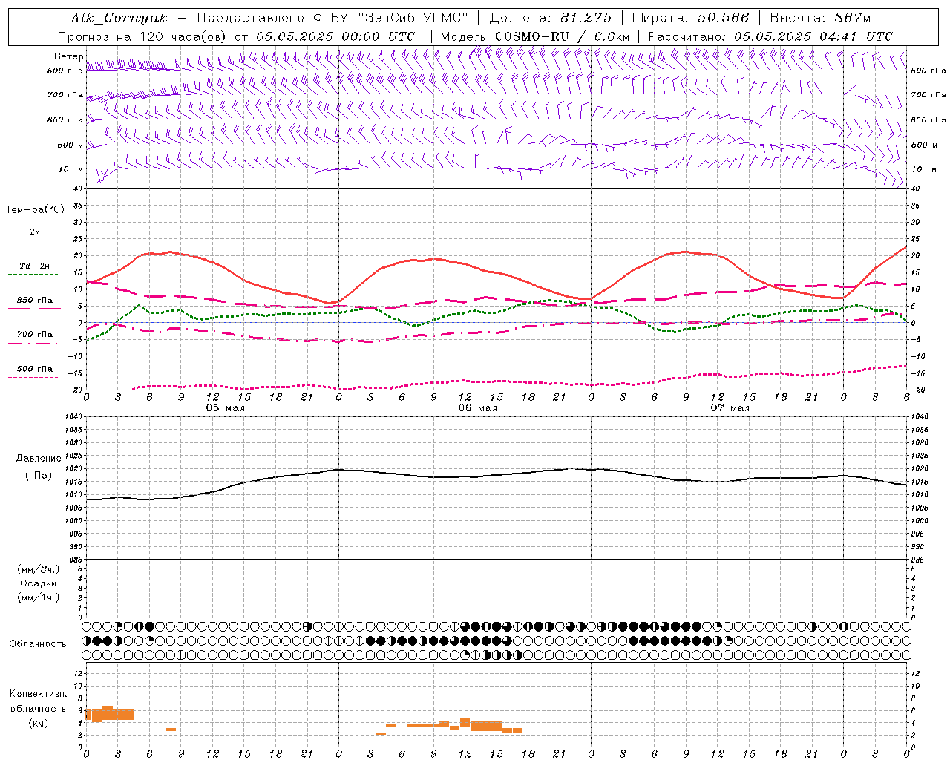The height and width of the screenshot is (760, 950).
Task: Click the Широта: 50.566 latitude value
Action: 689,18
